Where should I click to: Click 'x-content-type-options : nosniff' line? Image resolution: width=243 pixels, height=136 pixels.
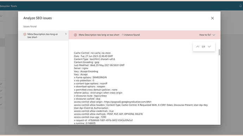tap(91, 83)
